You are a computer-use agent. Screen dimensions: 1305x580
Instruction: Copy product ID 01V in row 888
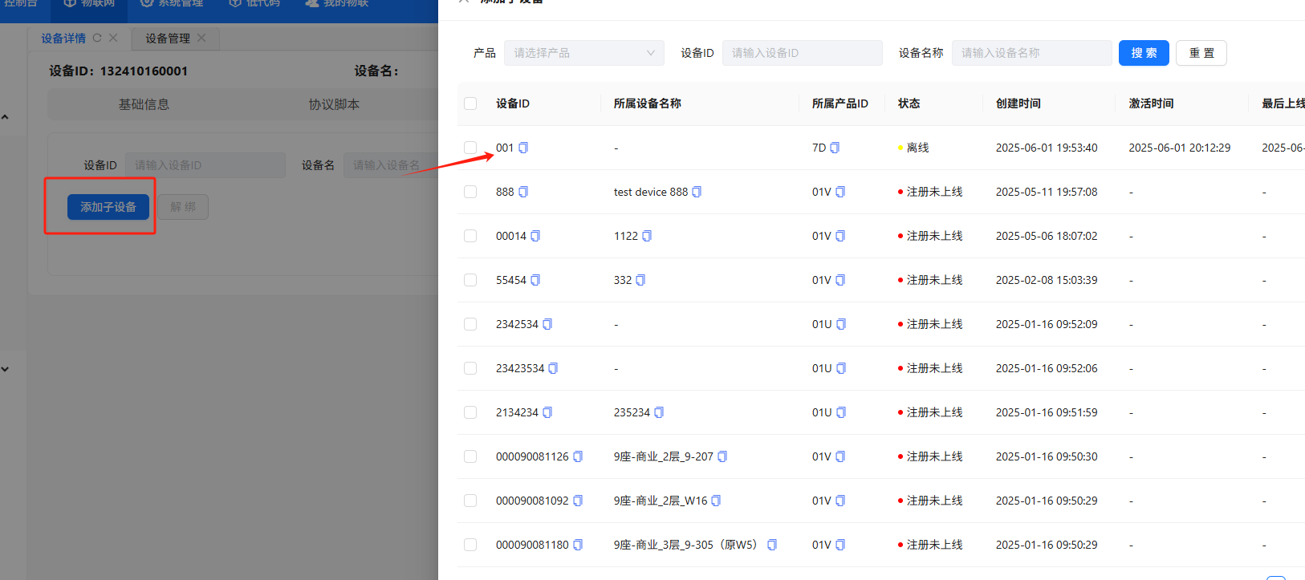click(840, 192)
